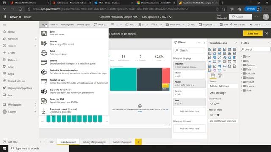This screenshot has width=271, height=152.
Task: Open Shared with me in navigation
Action: click(x=17, y=81)
